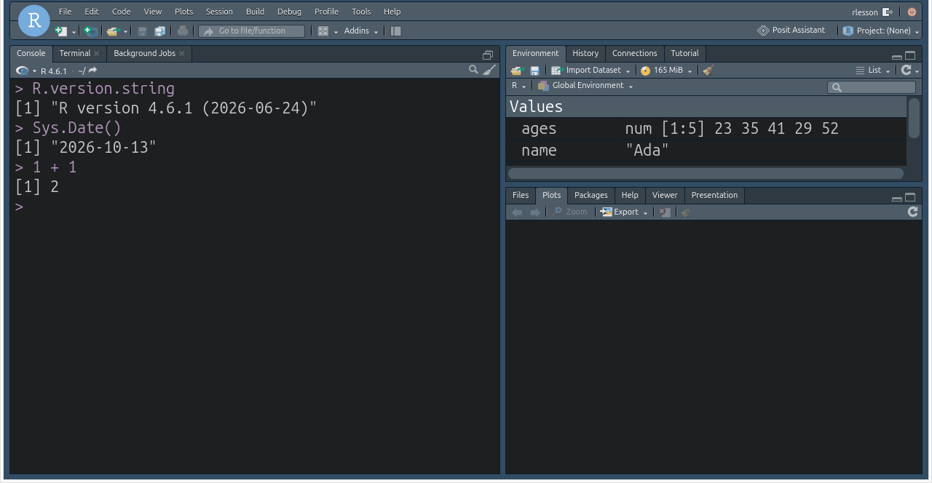Switch to the Presentation tab
Image resolution: width=932 pixels, height=483 pixels.
tap(714, 195)
